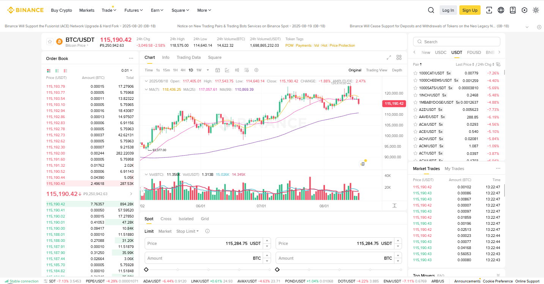
Task: Expand chart to fullscreen
Action: click(389, 57)
